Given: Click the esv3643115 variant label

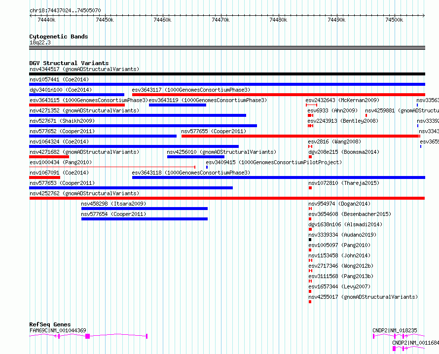Looking at the screenshot, I should click(89, 100).
